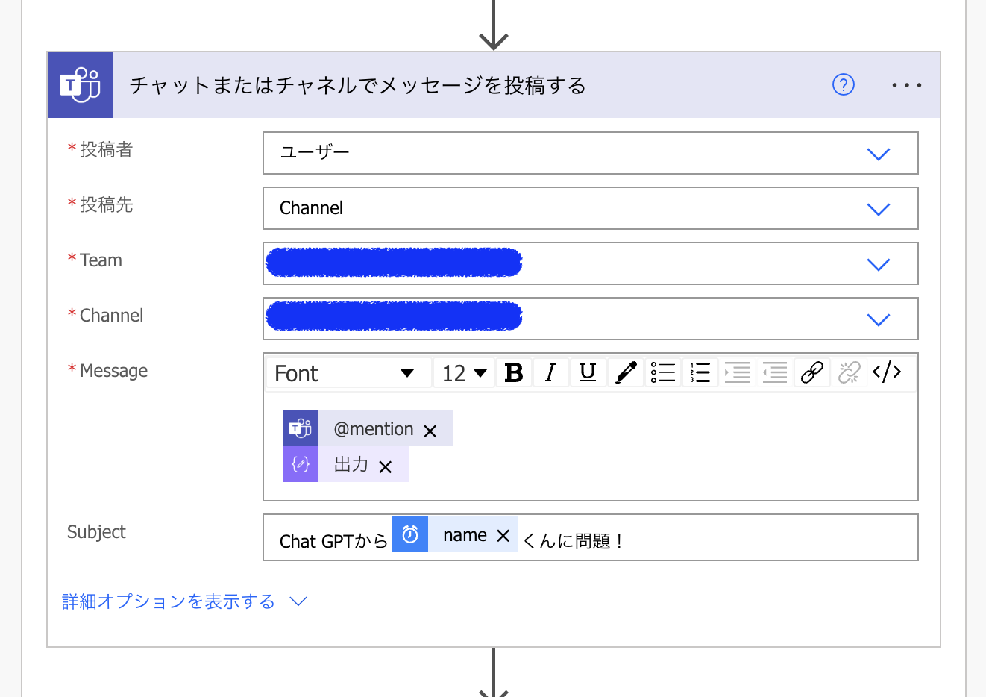Open the help tooltip for this Teams action
Viewport: 986px width, 697px height.
coord(844,84)
